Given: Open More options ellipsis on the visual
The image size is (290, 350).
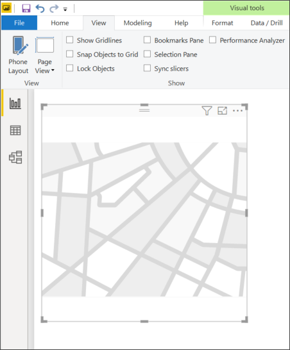Looking at the screenshot, I should [237, 110].
